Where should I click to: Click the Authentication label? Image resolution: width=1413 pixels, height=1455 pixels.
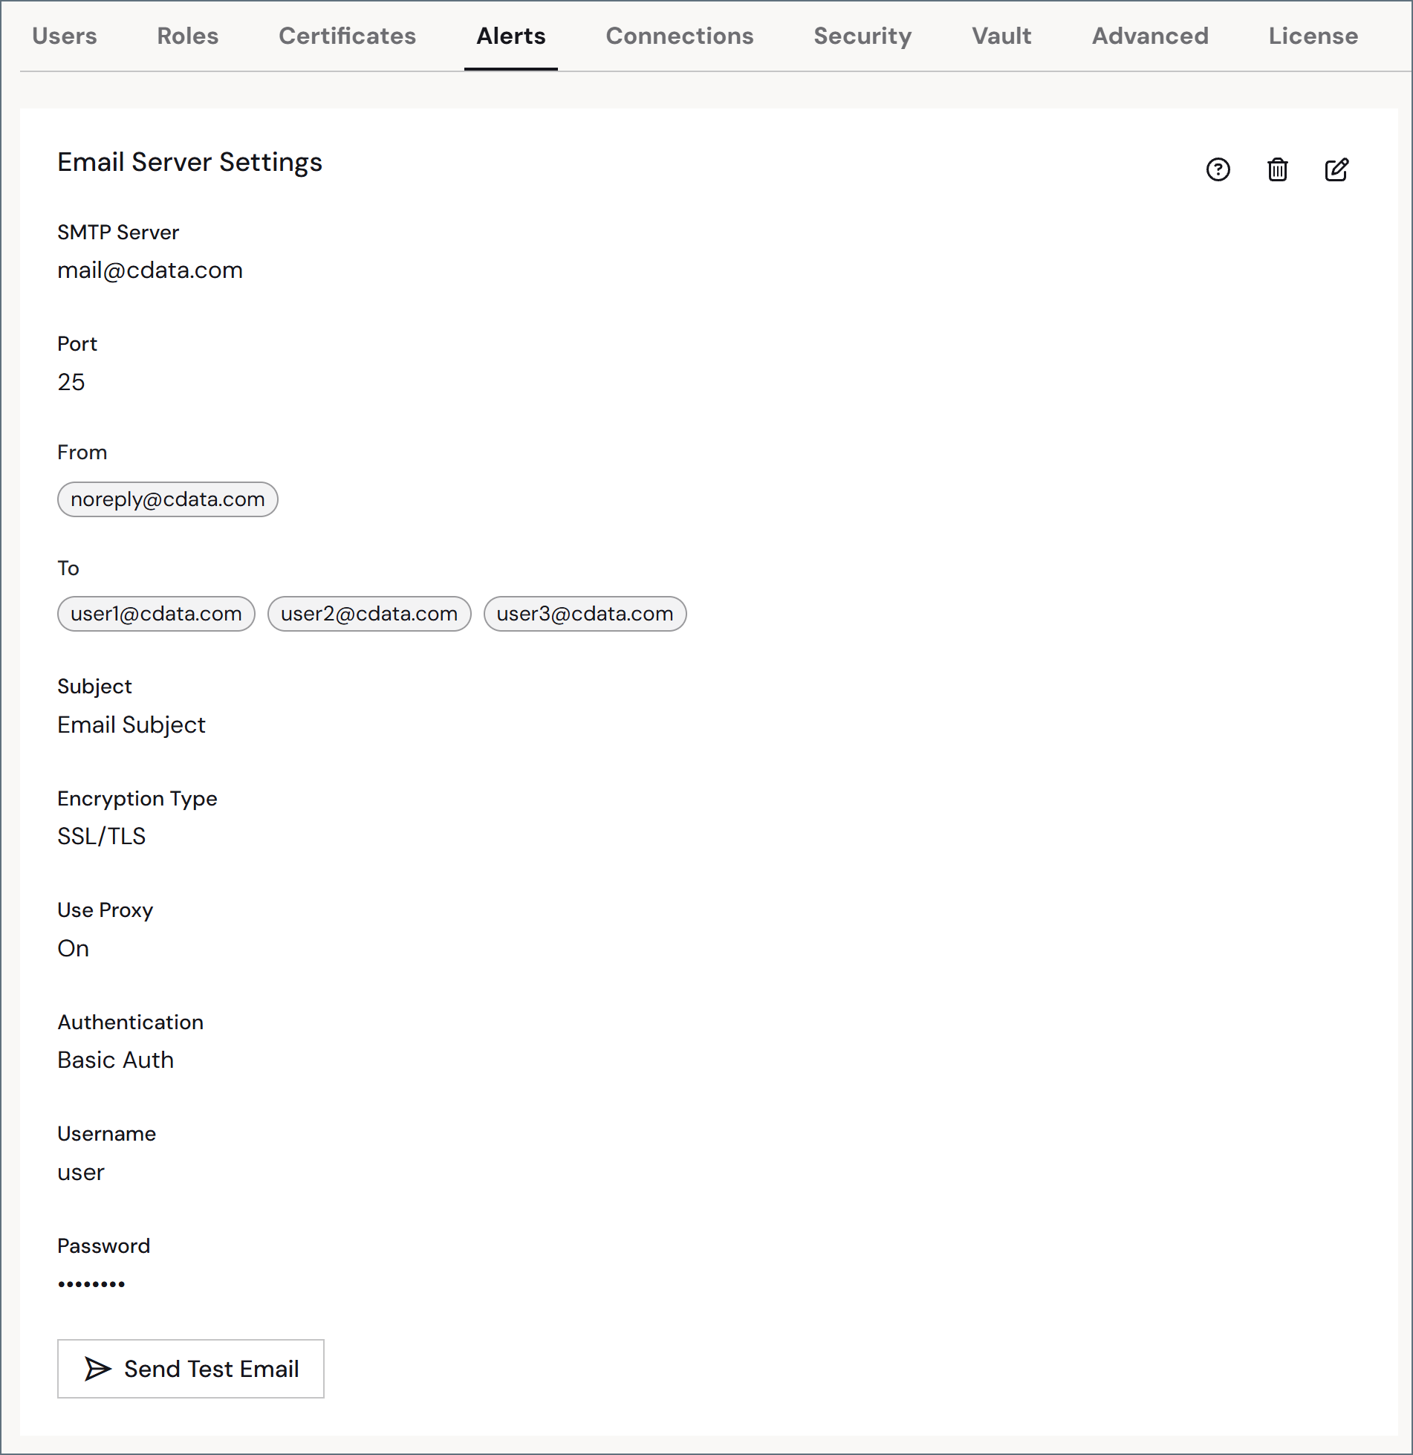click(131, 1023)
